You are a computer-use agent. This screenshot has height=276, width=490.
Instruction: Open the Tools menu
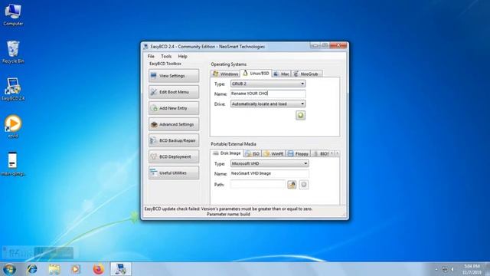(166, 56)
